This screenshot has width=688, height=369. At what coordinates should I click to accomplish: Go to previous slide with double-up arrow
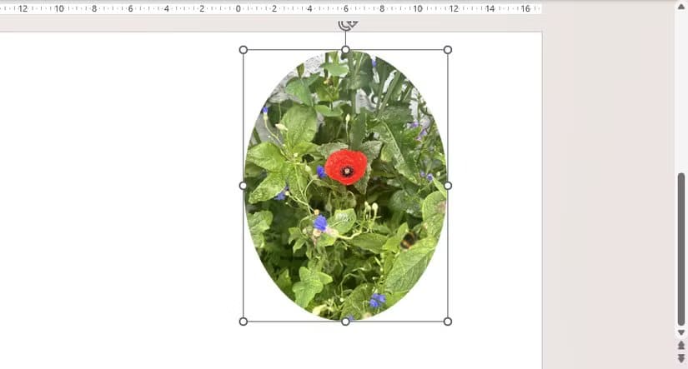681,346
